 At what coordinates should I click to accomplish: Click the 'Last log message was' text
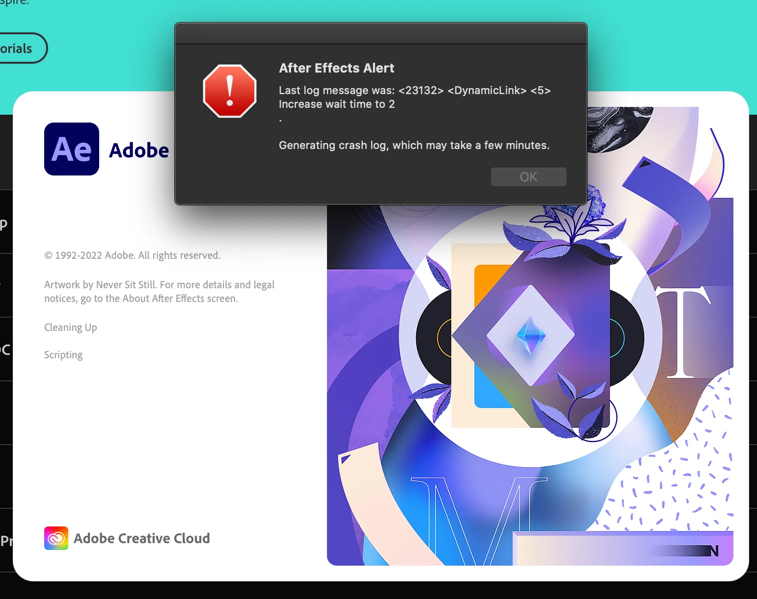point(414,90)
